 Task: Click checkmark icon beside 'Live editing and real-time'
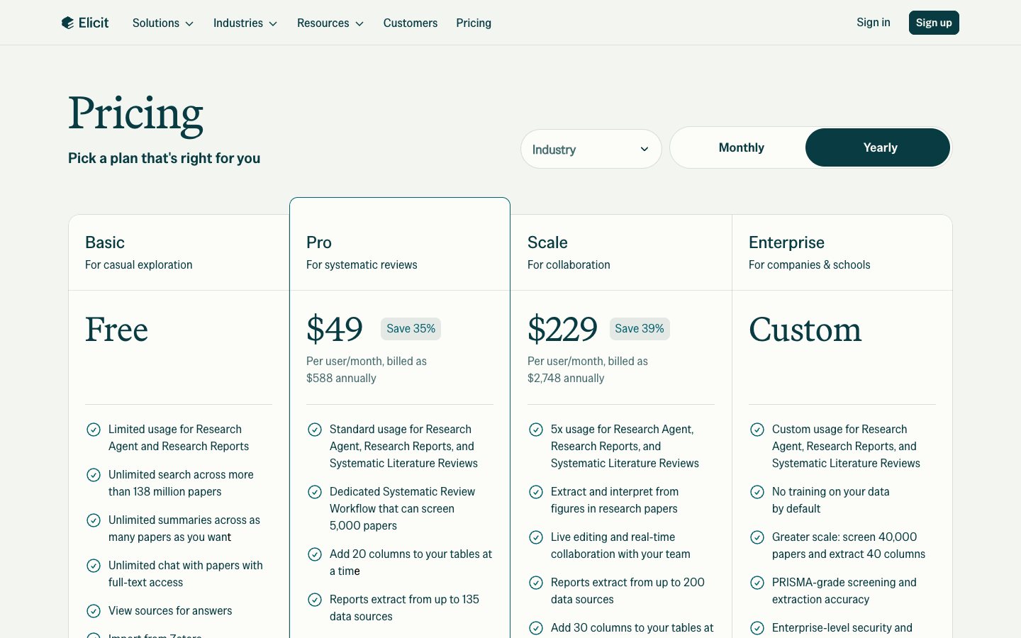pos(535,537)
